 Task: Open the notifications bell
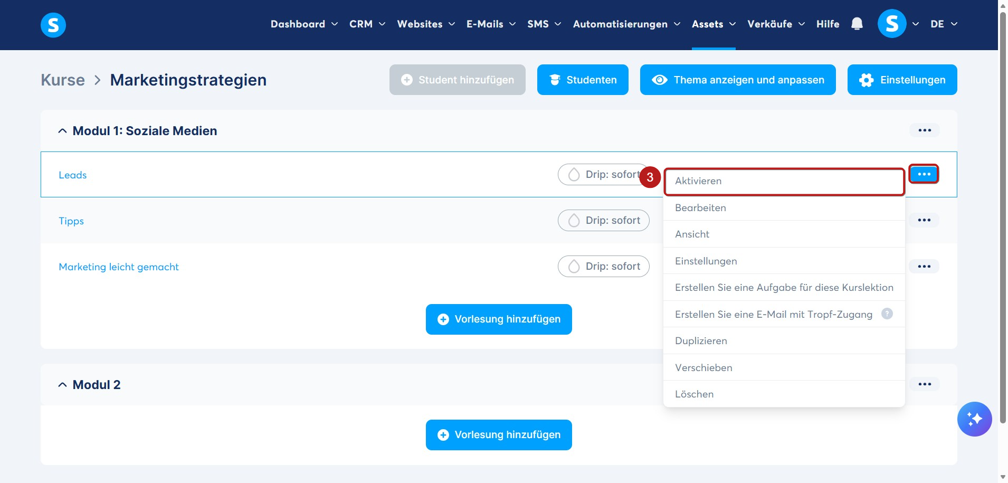(857, 24)
